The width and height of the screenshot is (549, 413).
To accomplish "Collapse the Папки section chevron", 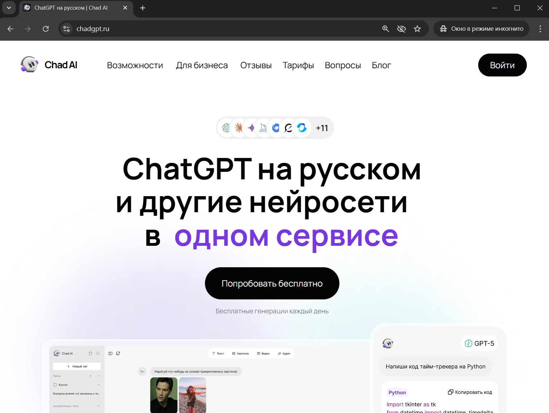I will [x=98, y=376].
